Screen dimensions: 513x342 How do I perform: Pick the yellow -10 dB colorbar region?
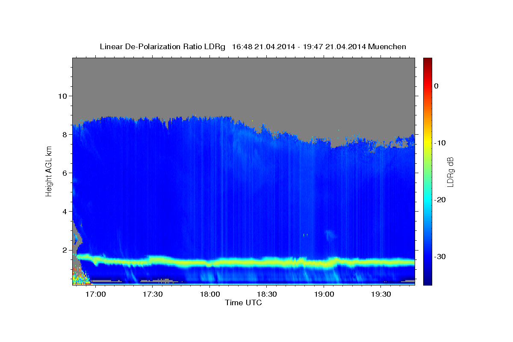pyautogui.click(x=427, y=143)
